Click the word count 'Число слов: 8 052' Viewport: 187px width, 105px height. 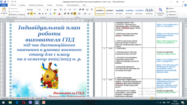[x=23, y=98]
